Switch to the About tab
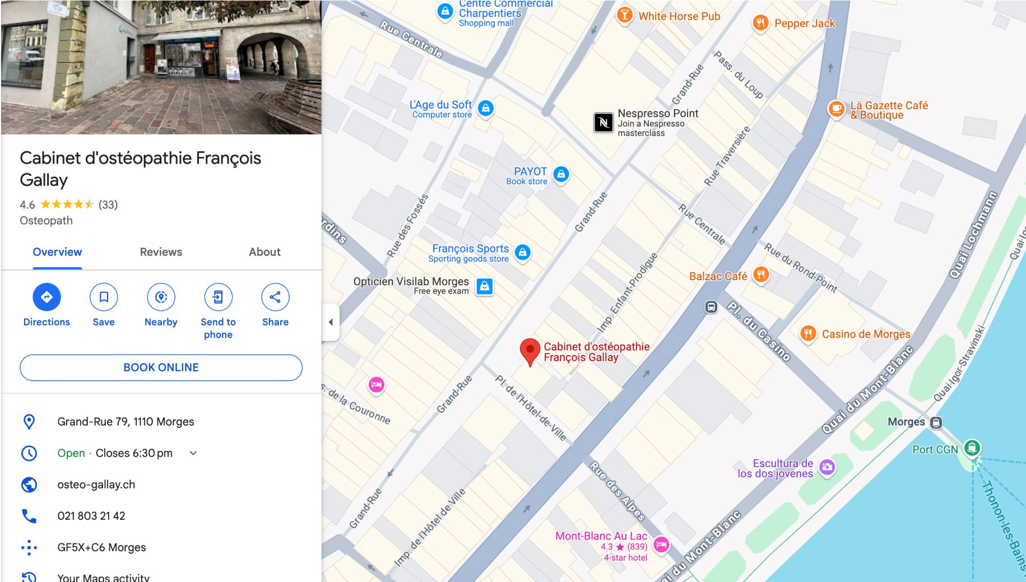This screenshot has height=582, width=1026. click(264, 252)
